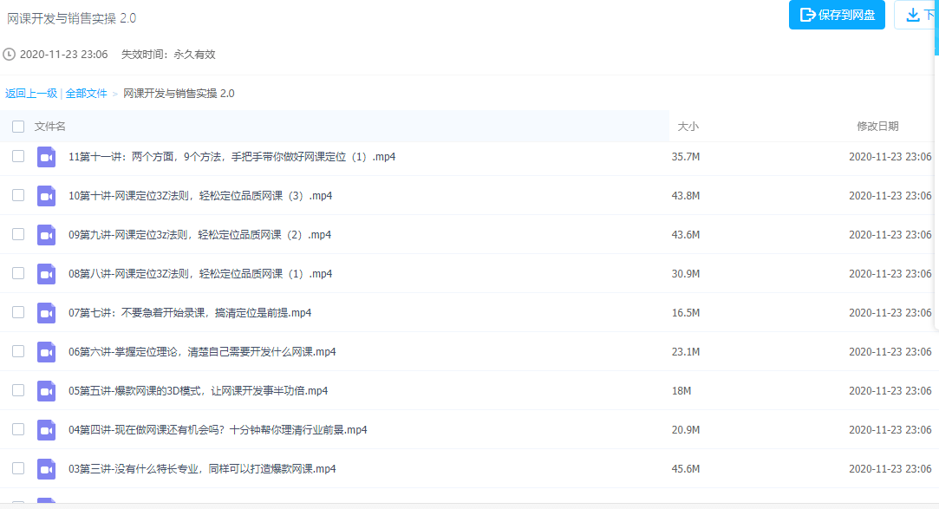The width and height of the screenshot is (939, 509).
Task: Check the checkbox for 08第八讲 file
Action: pyautogui.click(x=18, y=273)
